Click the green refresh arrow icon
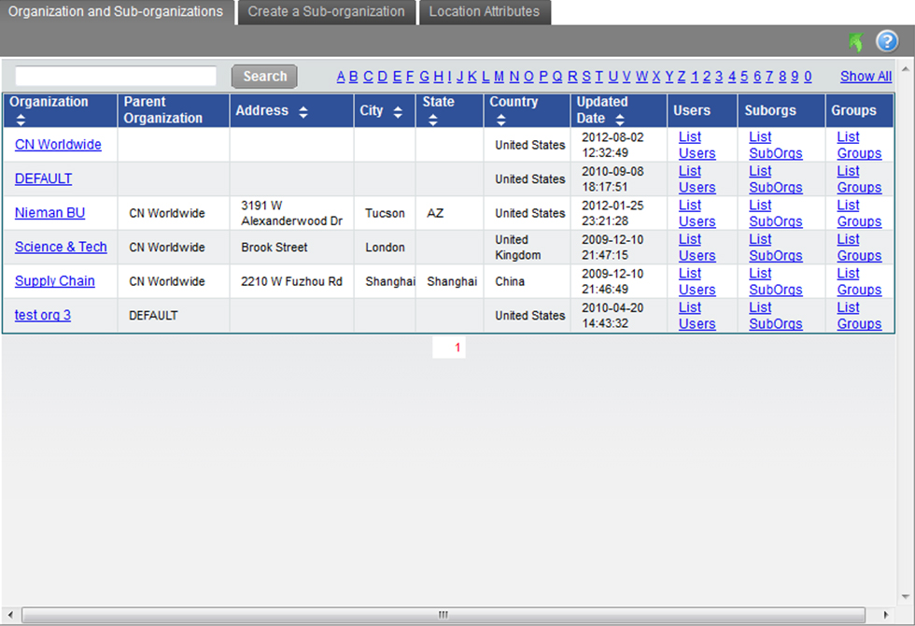Image resolution: width=915 pixels, height=626 pixels. click(x=856, y=42)
